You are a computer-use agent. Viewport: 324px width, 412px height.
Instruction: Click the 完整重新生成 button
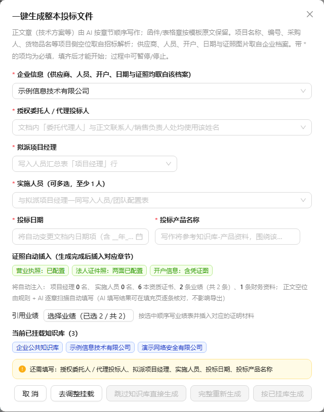(220, 394)
